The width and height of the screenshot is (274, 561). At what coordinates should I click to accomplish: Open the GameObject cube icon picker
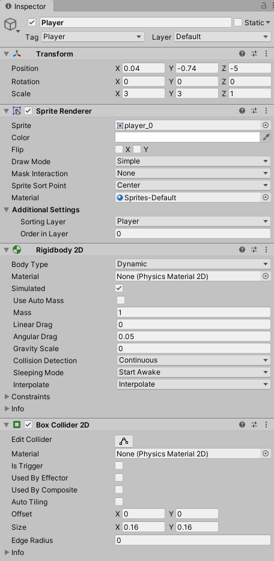coord(11,25)
